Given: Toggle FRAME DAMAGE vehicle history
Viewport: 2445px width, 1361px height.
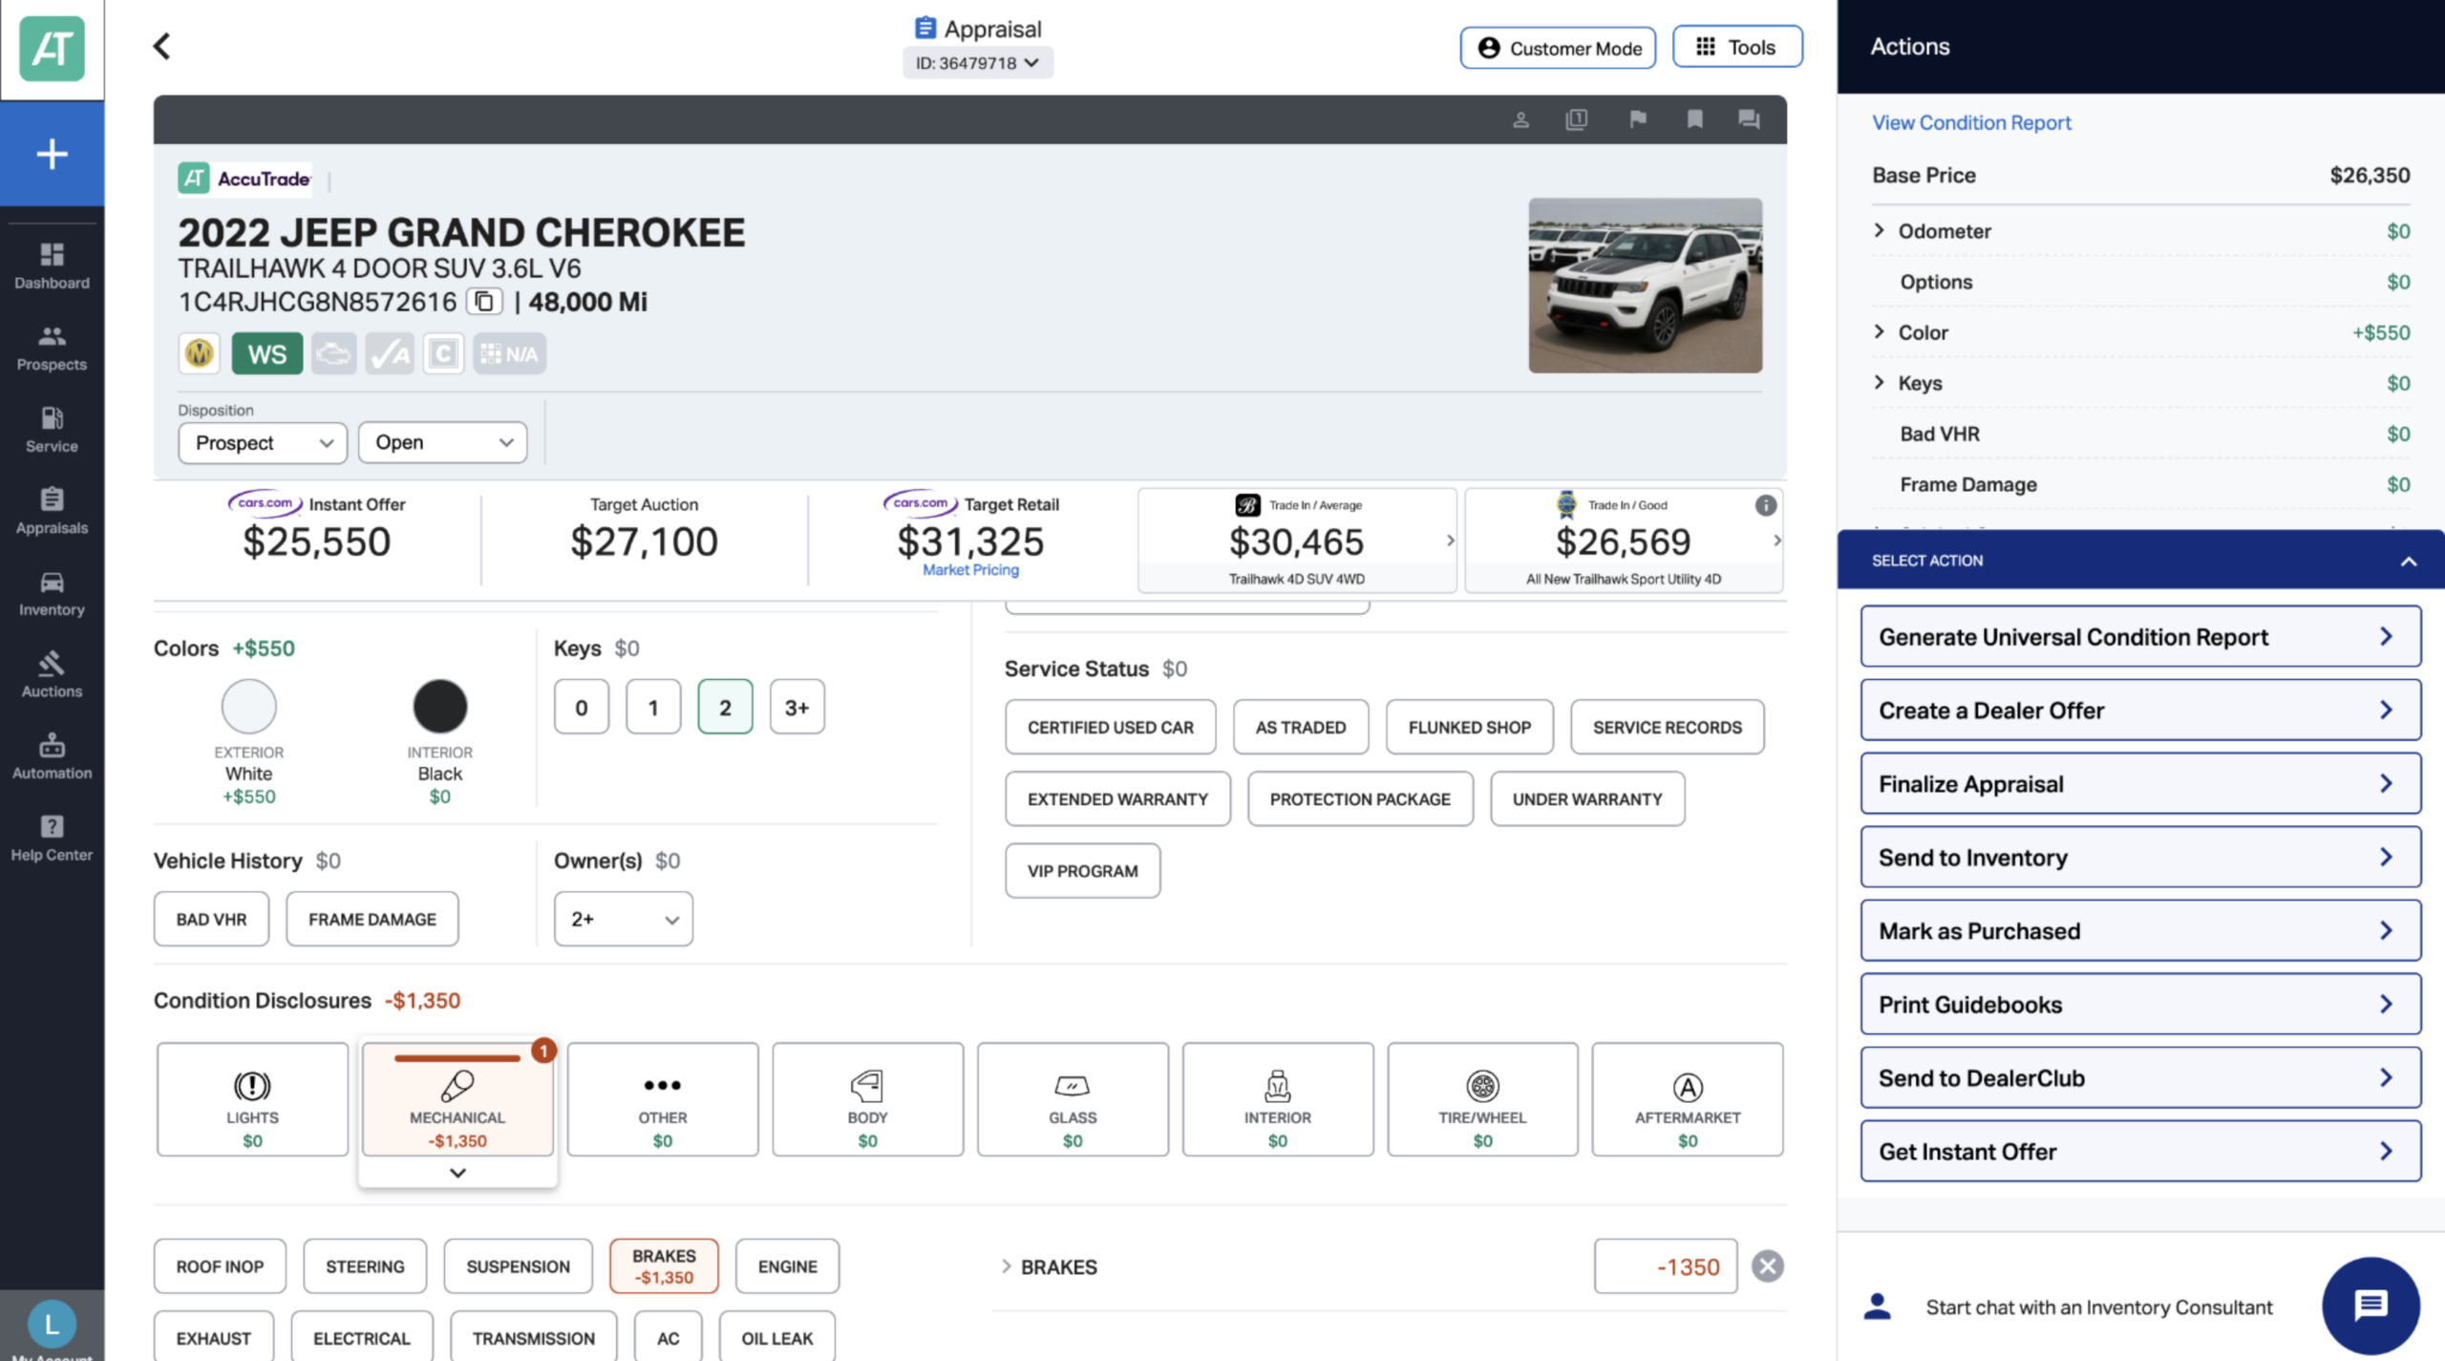Looking at the screenshot, I should (x=372, y=919).
